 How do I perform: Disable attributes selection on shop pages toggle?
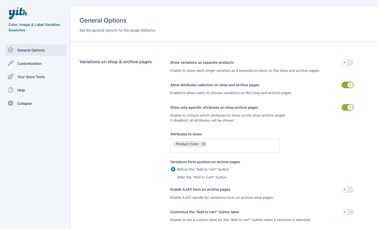click(347, 85)
